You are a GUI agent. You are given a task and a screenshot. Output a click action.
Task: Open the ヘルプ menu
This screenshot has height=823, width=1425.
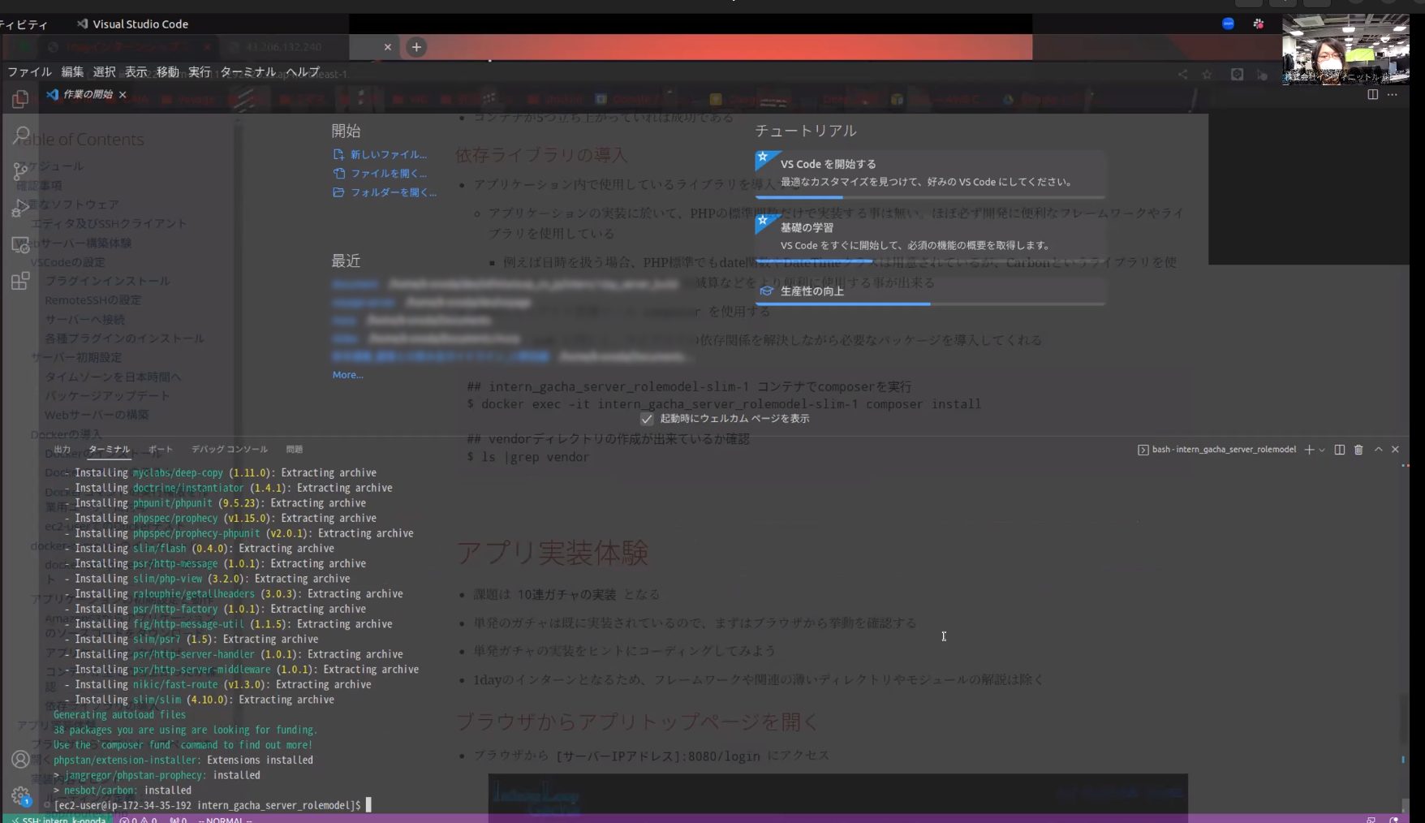[x=303, y=72]
